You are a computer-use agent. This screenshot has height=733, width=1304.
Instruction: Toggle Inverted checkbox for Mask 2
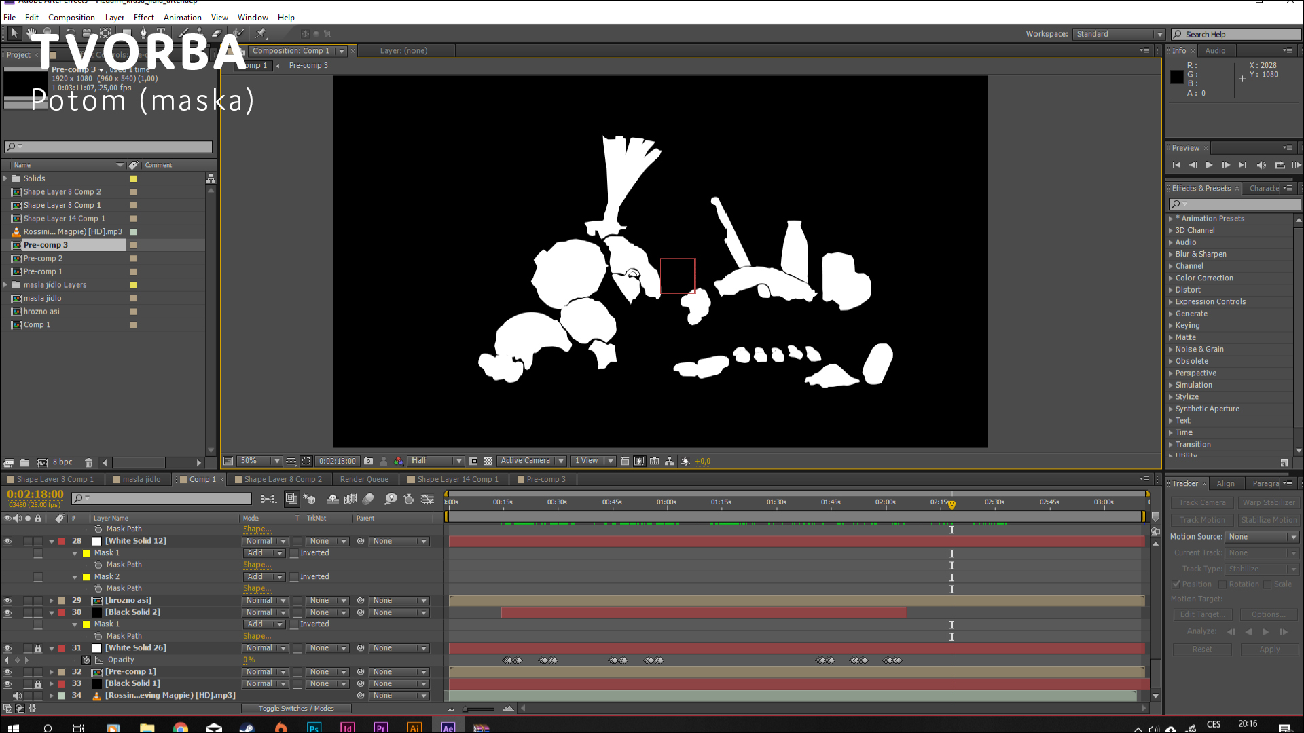(295, 577)
